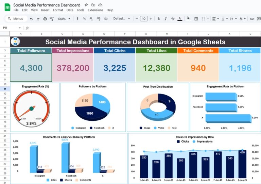Click the text wrapping icon

tap(232, 19)
